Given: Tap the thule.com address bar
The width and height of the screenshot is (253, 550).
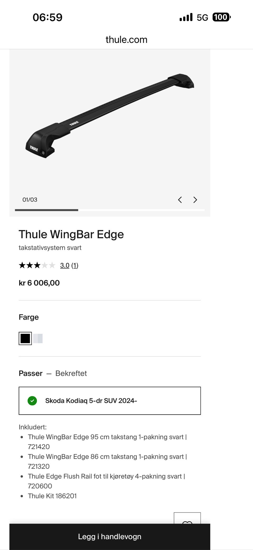Looking at the screenshot, I should pyautogui.click(x=126, y=40).
